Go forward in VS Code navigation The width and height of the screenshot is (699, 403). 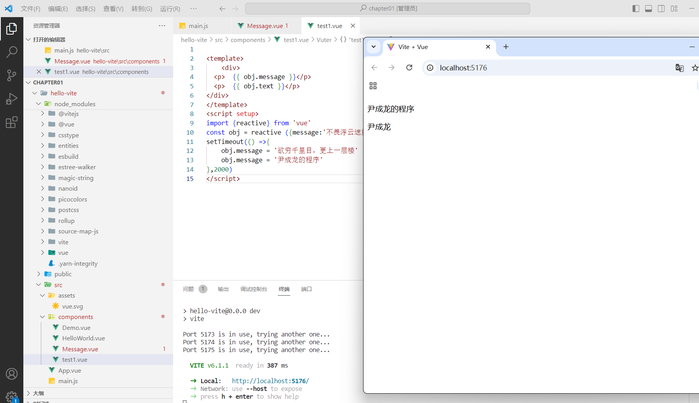coord(235,9)
